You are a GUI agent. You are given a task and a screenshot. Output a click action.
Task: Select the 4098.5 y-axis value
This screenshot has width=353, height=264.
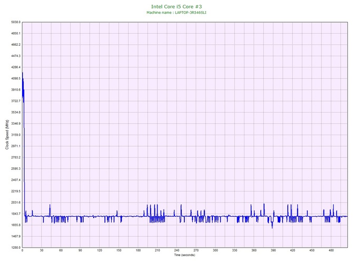[x=16, y=79]
